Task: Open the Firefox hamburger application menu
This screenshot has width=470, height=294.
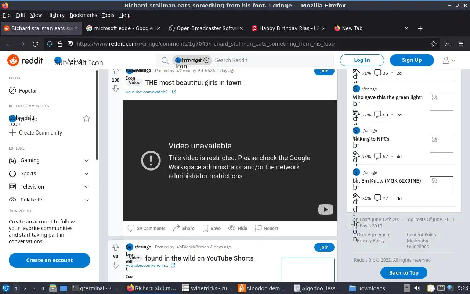Action: coord(461,44)
